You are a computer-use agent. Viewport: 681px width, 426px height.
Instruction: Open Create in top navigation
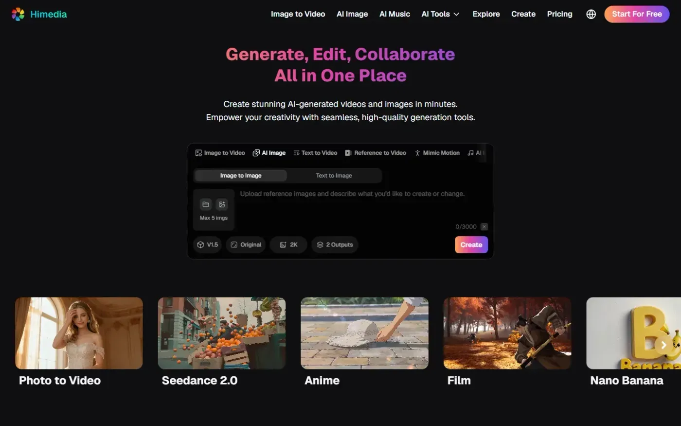523,14
